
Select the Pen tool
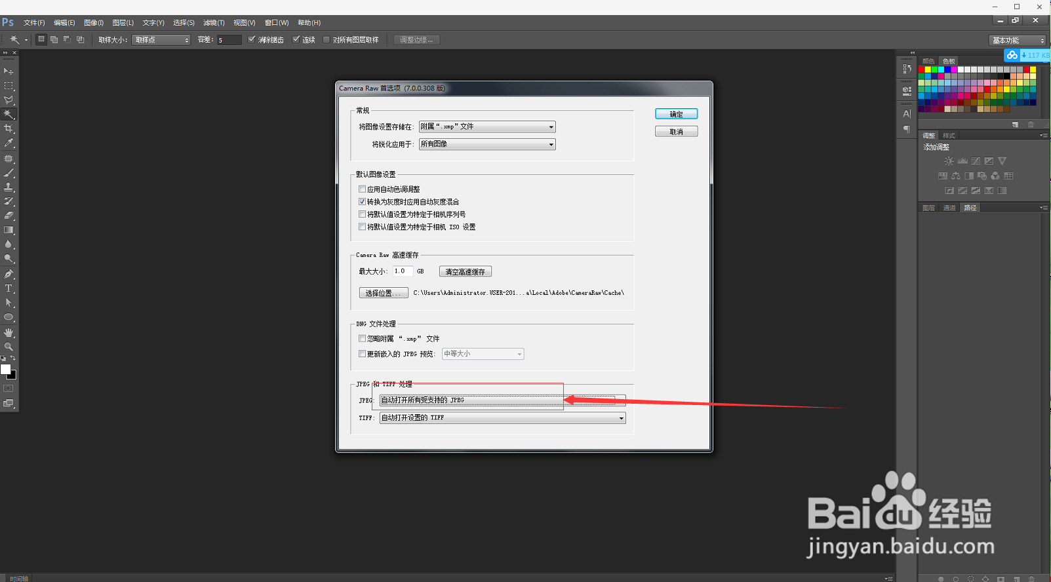(x=9, y=274)
